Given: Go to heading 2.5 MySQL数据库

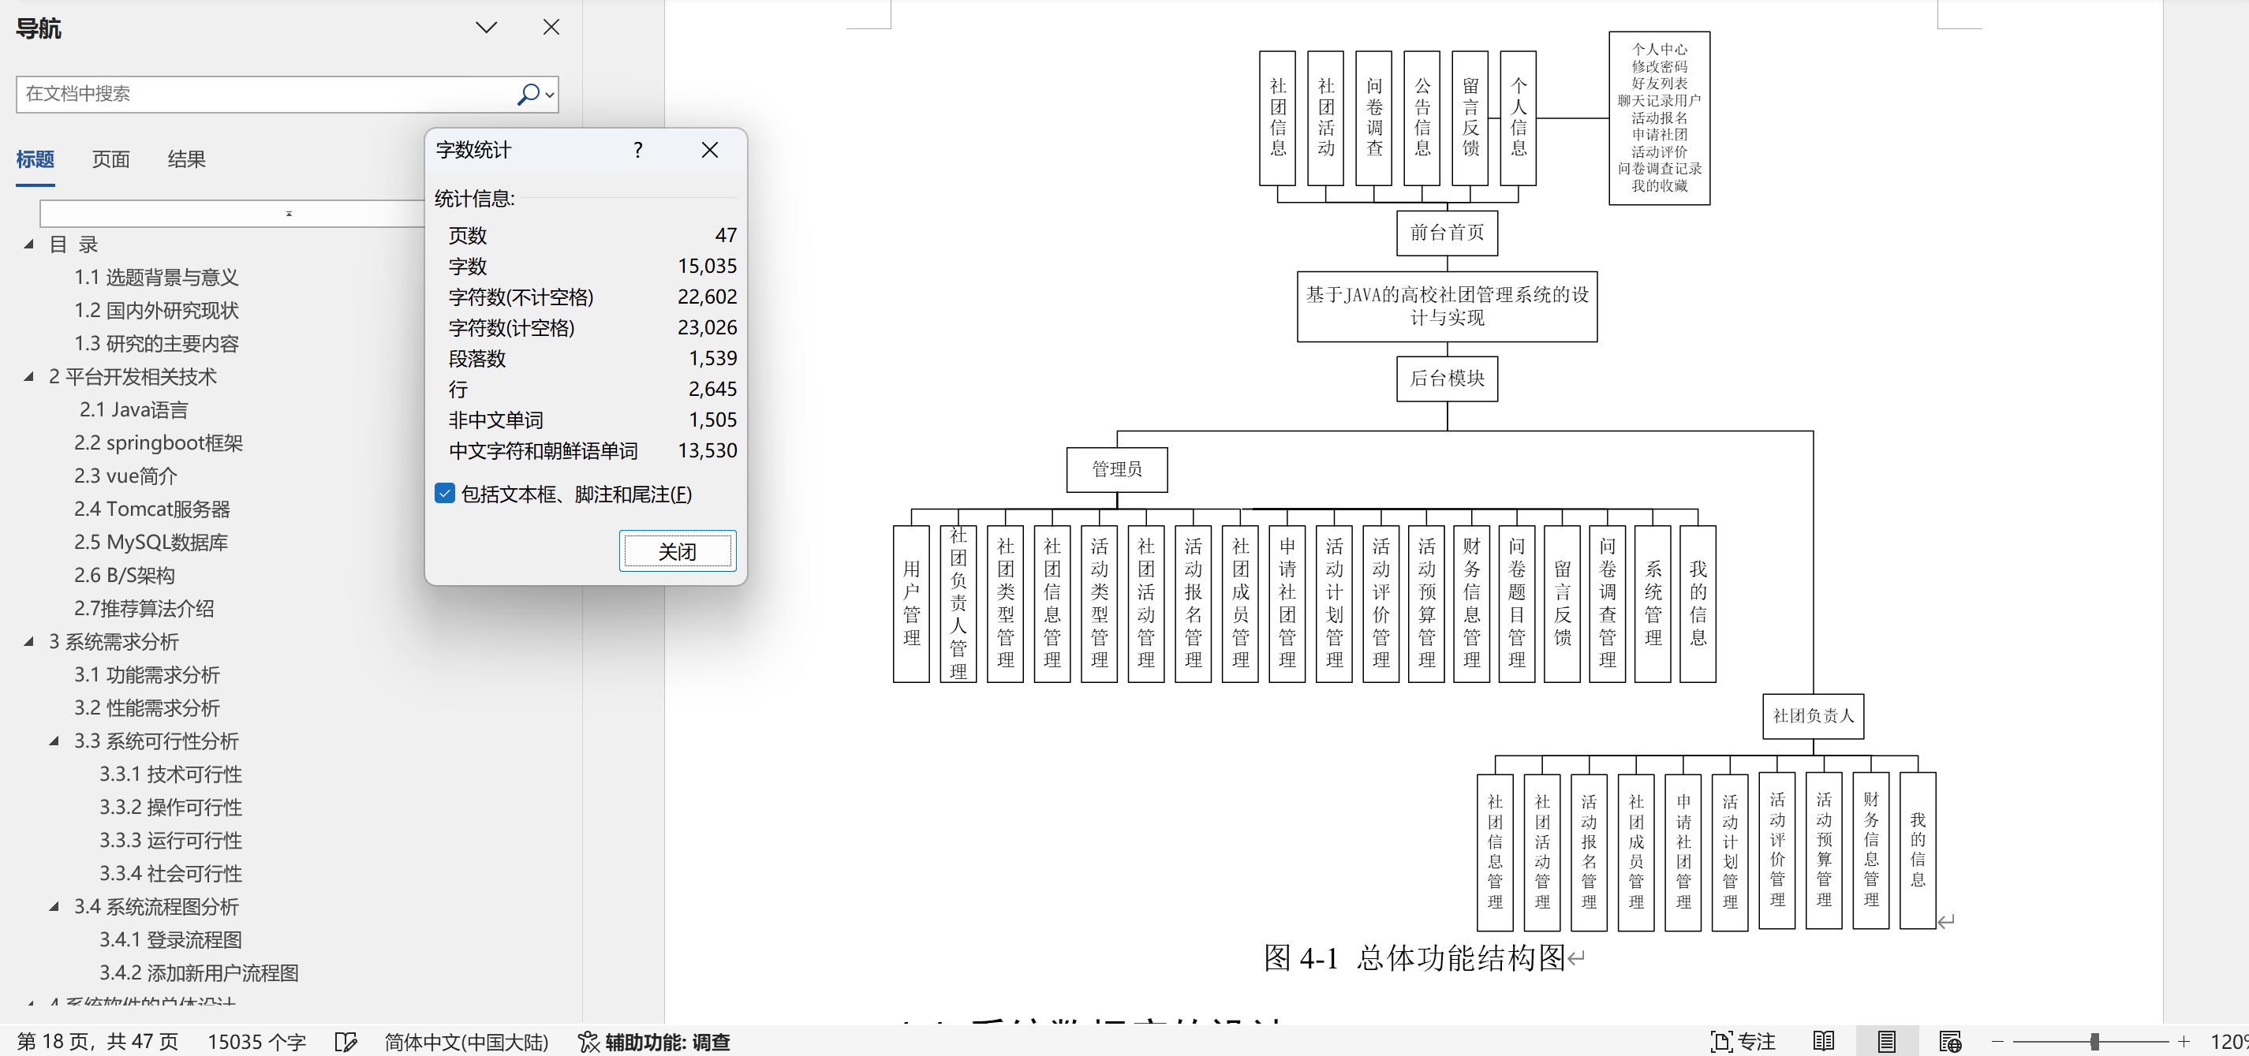Looking at the screenshot, I should click(151, 543).
